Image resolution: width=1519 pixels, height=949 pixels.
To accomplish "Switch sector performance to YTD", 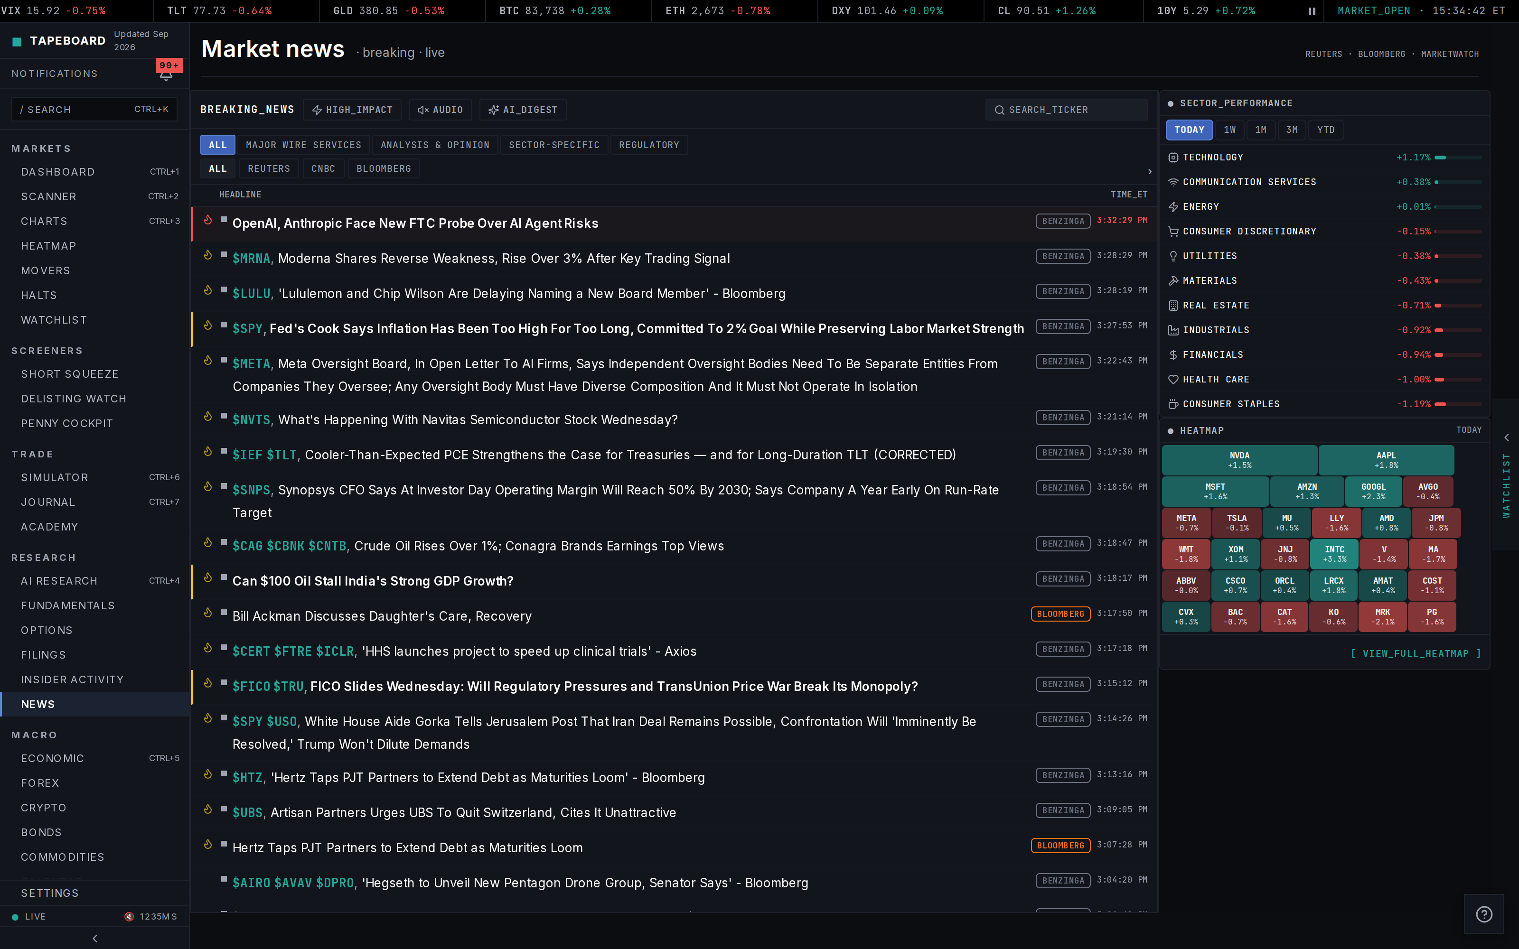I will pos(1326,130).
